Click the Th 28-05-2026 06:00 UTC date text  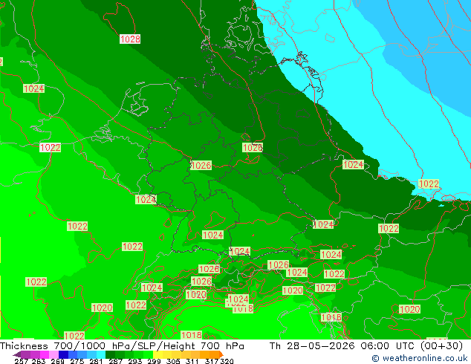[x=366, y=346]
